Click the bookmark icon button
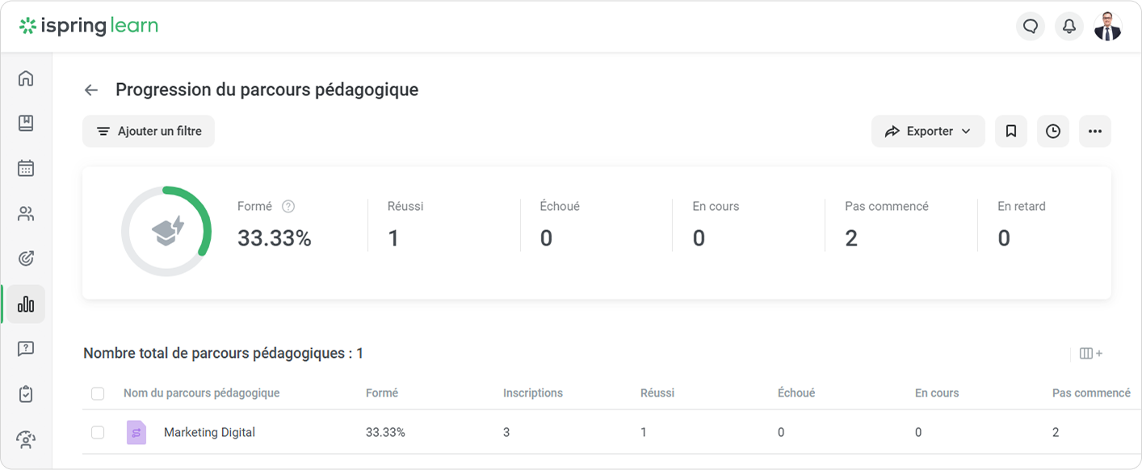This screenshot has height=470, width=1142. (1010, 132)
